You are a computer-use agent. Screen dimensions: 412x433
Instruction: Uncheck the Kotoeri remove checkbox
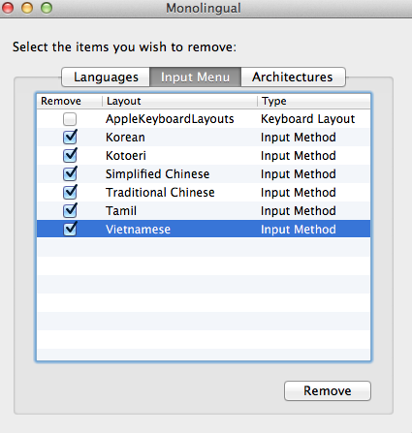(70, 156)
